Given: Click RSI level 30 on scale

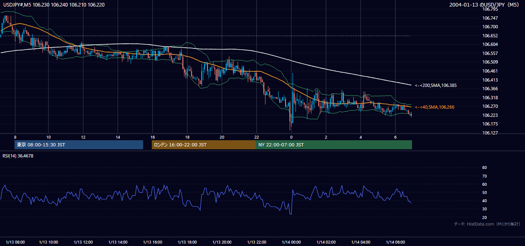Looking at the screenshot, I should tap(484, 209).
